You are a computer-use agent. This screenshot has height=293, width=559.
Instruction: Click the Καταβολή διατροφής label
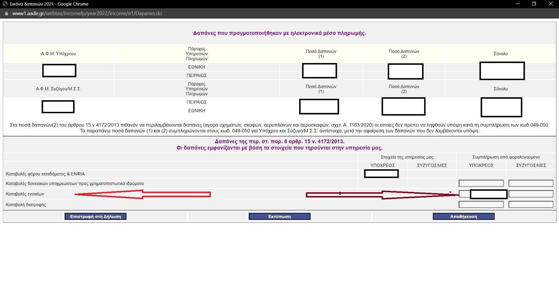coord(26,205)
